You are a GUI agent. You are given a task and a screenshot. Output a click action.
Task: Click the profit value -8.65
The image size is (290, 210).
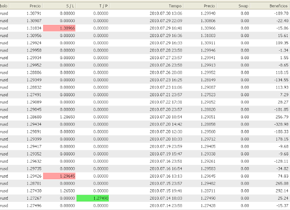[283, 65]
